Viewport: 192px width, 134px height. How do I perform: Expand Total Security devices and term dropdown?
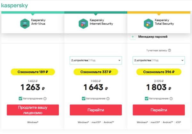click(159, 60)
